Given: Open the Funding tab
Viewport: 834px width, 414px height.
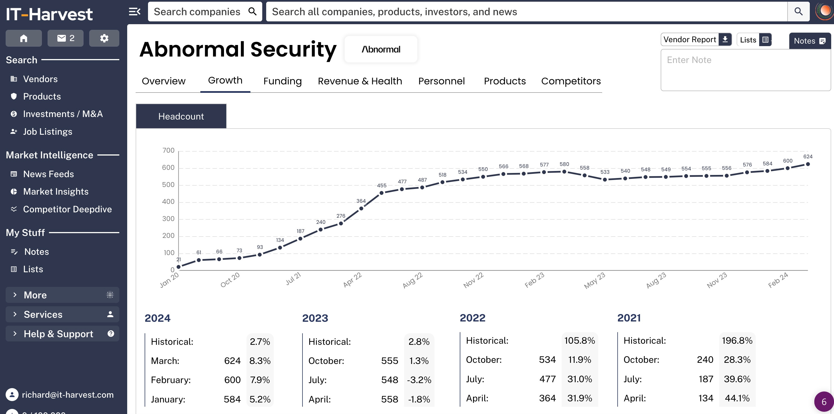Looking at the screenshot, I should pyautogui.click(x=282, y=81).
